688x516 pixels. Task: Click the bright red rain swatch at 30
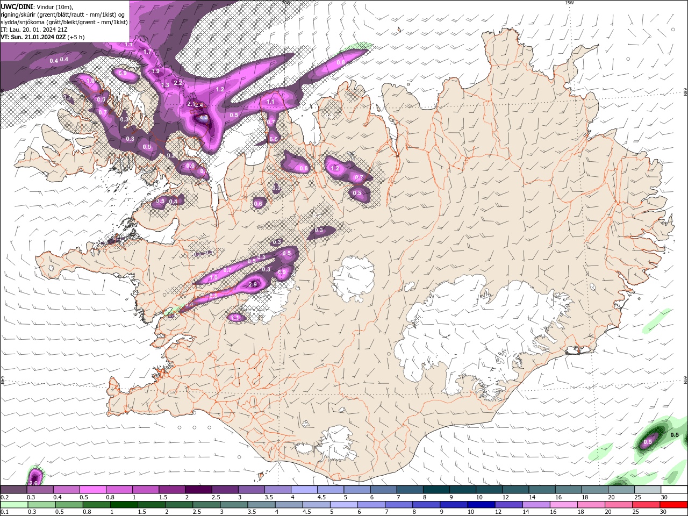click(x=674, y=504)
